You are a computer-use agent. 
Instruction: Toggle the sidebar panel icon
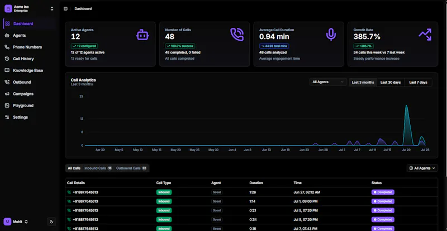(65, 9)
